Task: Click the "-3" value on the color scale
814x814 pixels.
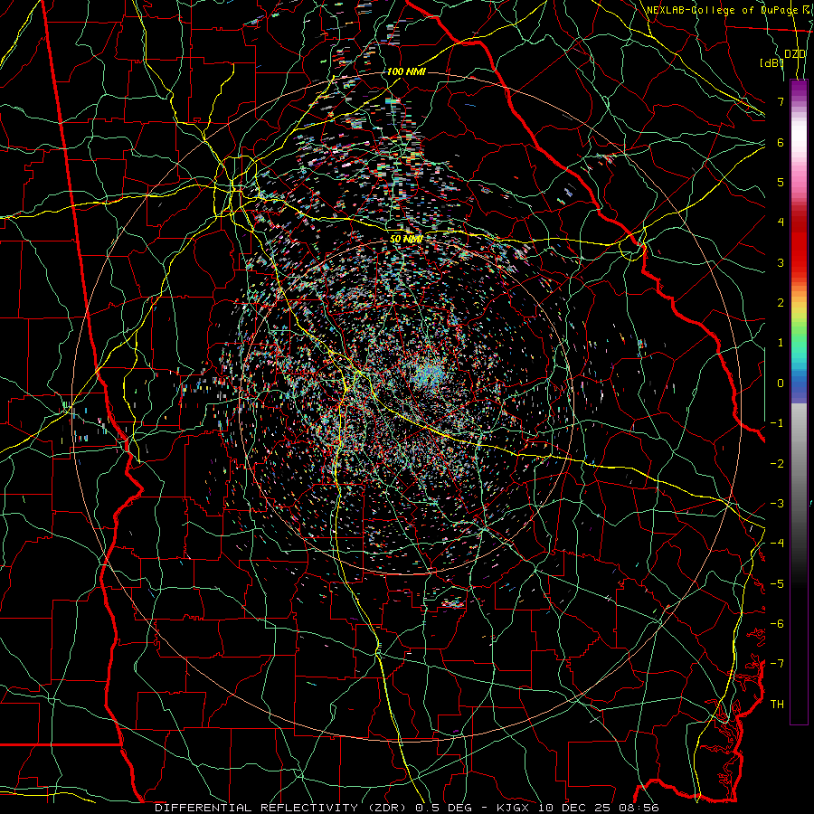Action: click(777, 504)
